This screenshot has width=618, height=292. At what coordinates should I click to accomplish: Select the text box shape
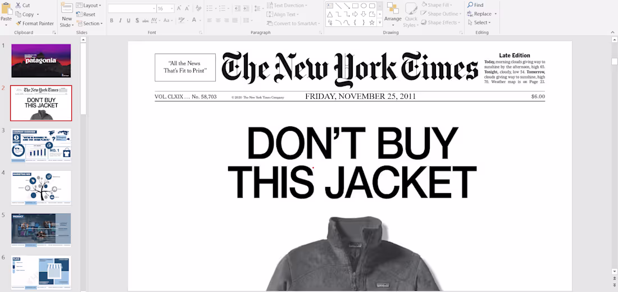tap(329, 6)
